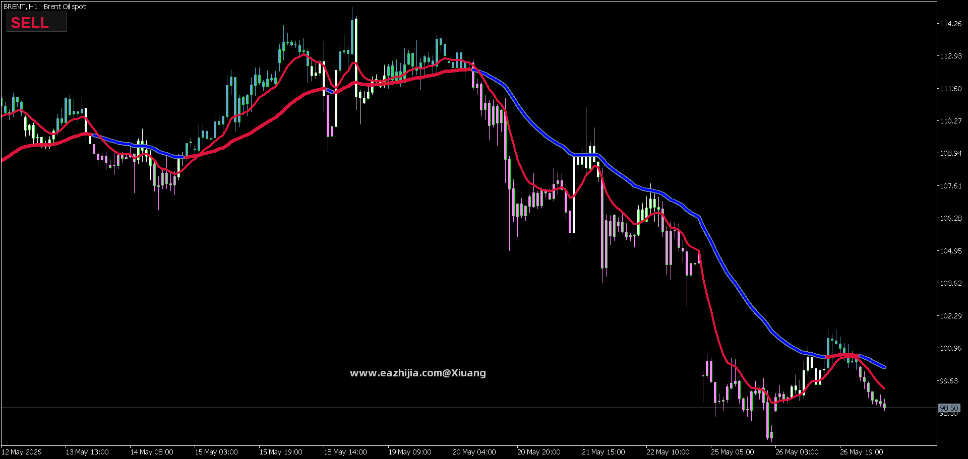Click the 110.27 price scale label
968x459 pixels.
pyautogui.click(x=950, y=121)
